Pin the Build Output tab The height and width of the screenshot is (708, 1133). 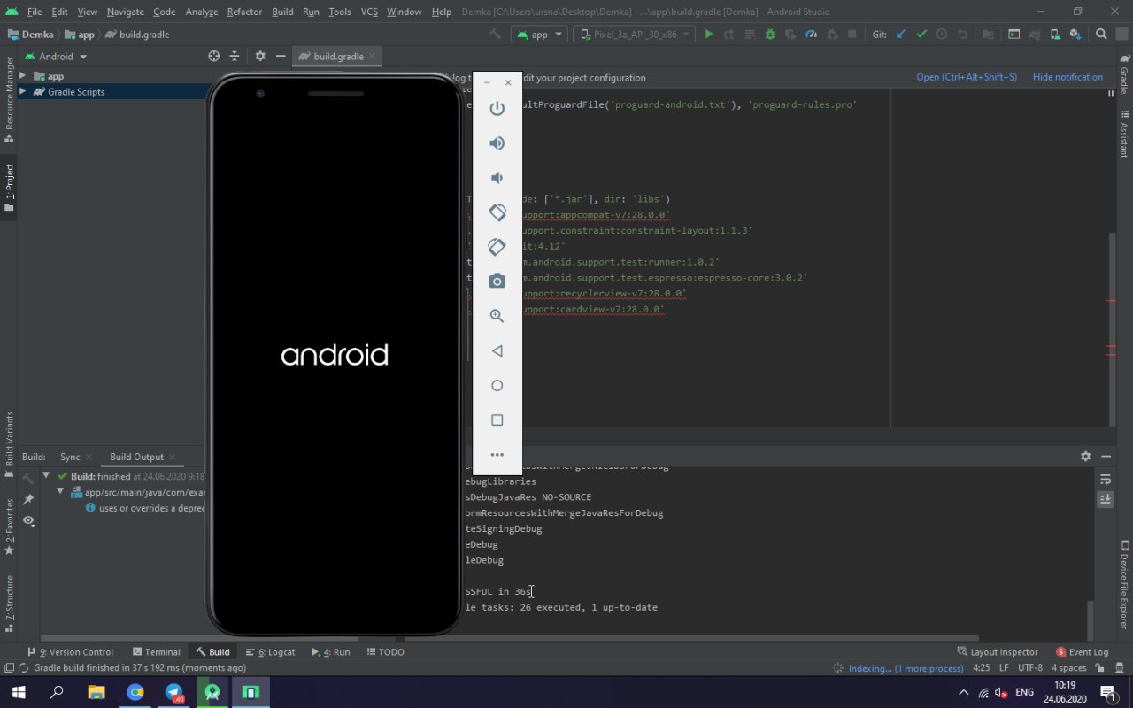[x=28, y=500]
